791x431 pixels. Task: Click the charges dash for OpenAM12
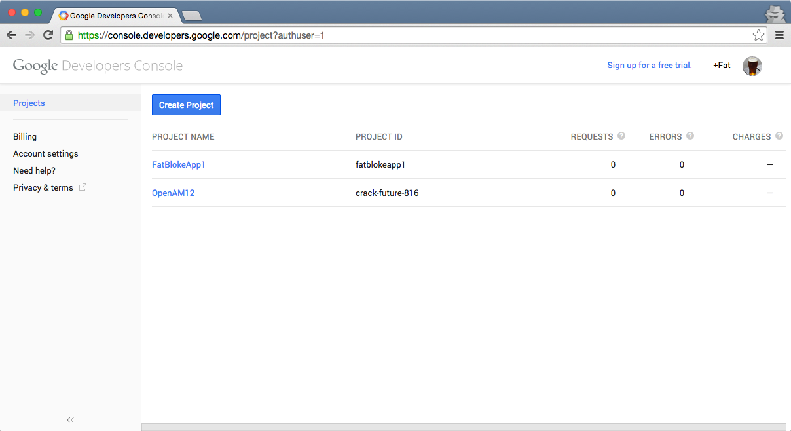tap(770, 193)
